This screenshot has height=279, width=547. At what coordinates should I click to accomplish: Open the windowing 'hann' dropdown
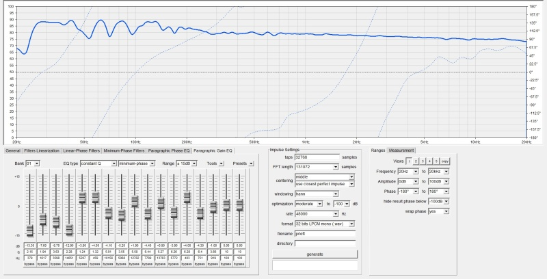point(325,194)
